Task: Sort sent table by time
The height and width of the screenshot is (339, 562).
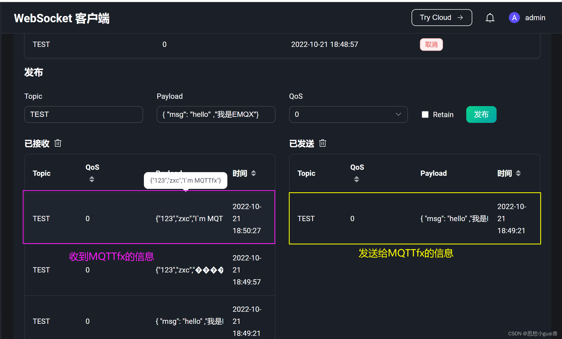Action: tap(518, 173)
